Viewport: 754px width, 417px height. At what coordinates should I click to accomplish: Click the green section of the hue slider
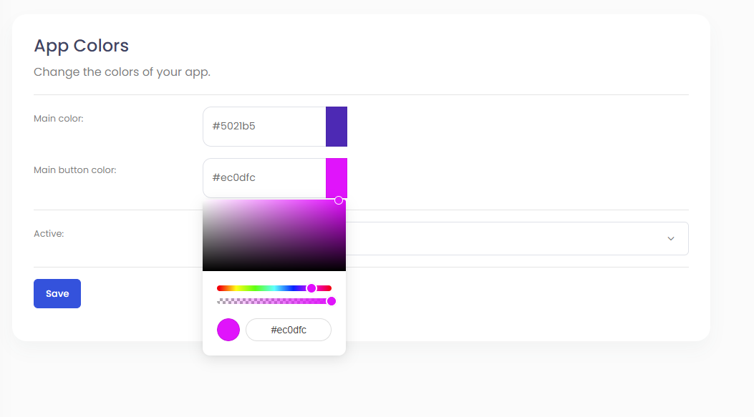(258, 288)
